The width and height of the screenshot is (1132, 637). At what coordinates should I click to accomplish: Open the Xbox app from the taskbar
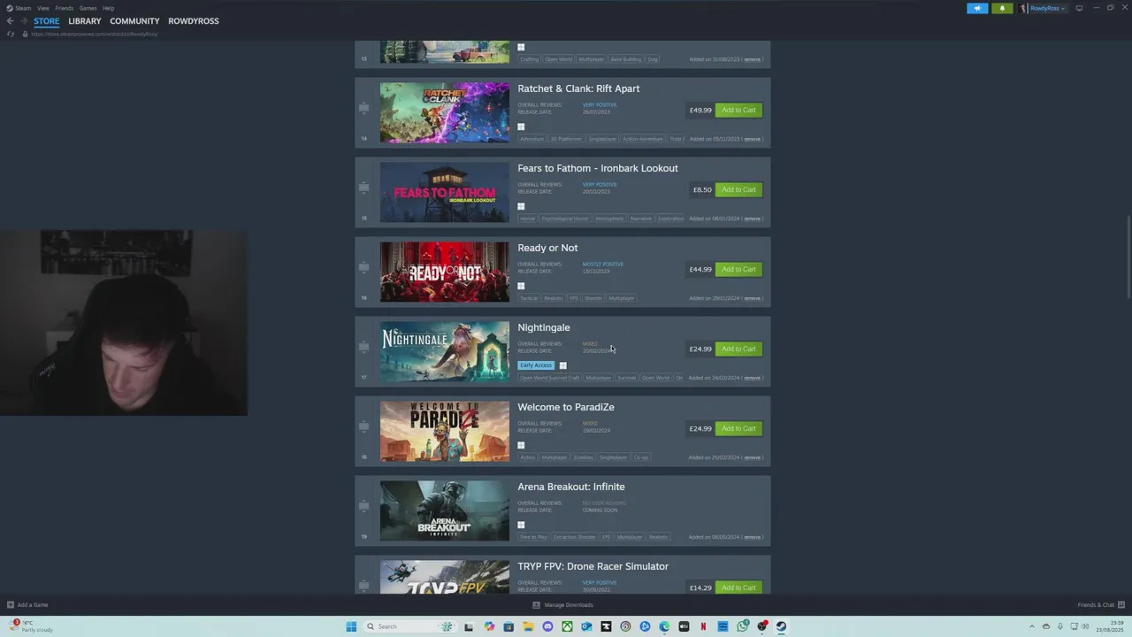point(567,626)
